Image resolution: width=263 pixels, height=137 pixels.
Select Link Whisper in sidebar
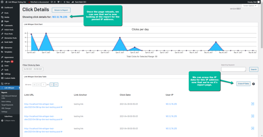pos(10,88)
